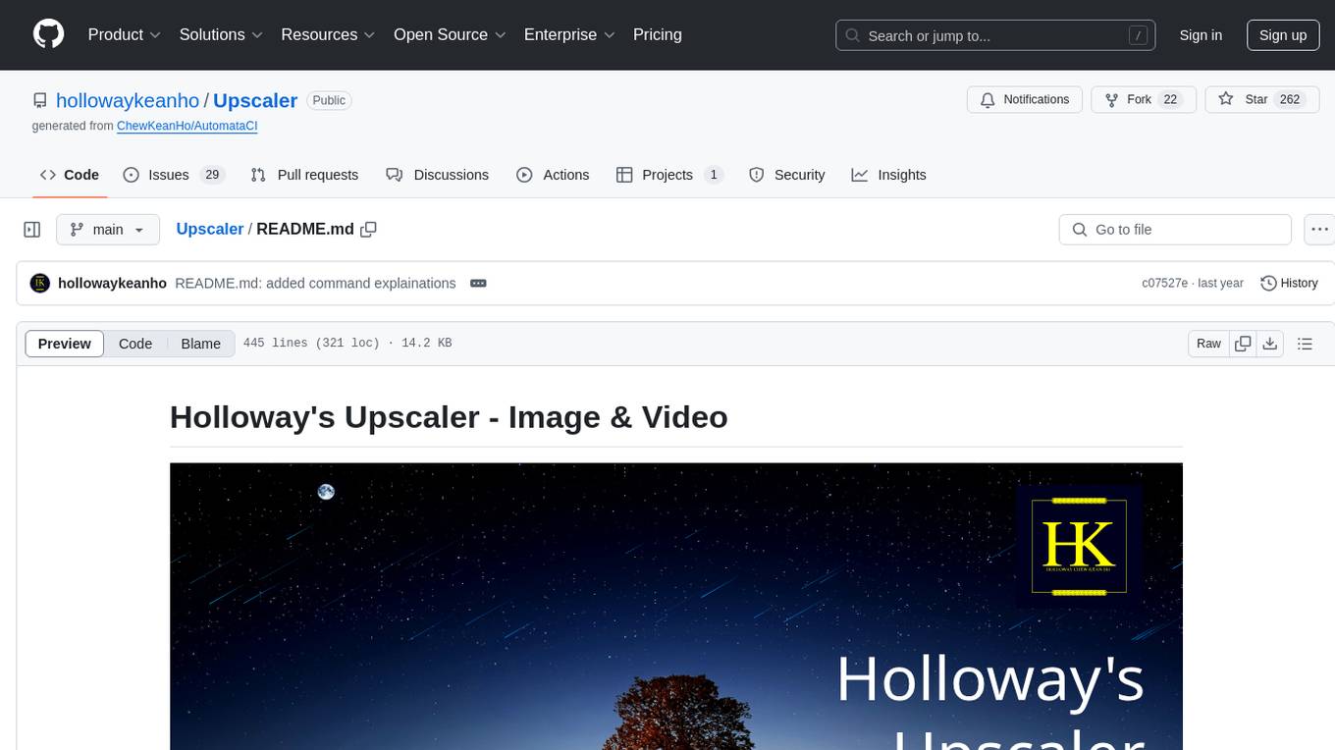The width and height of the screenshot is (1335, 750).
Task: Expand the Solutions menu
Action: pos(221,34)
